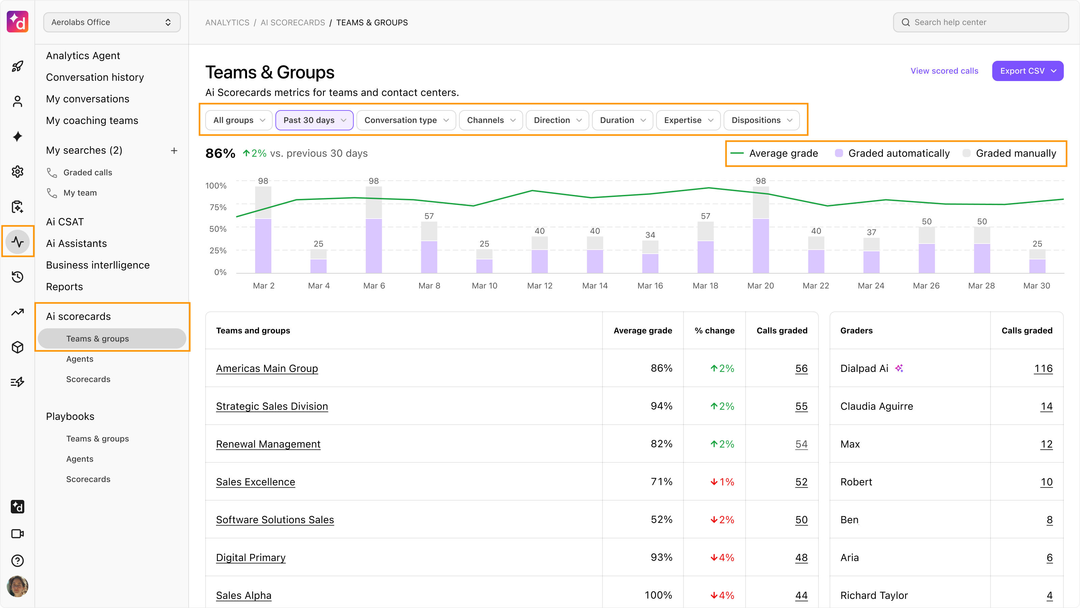This screenshot has width=1080, height=608.
Task: Expand the Duration filter
Action: (623, 120)
